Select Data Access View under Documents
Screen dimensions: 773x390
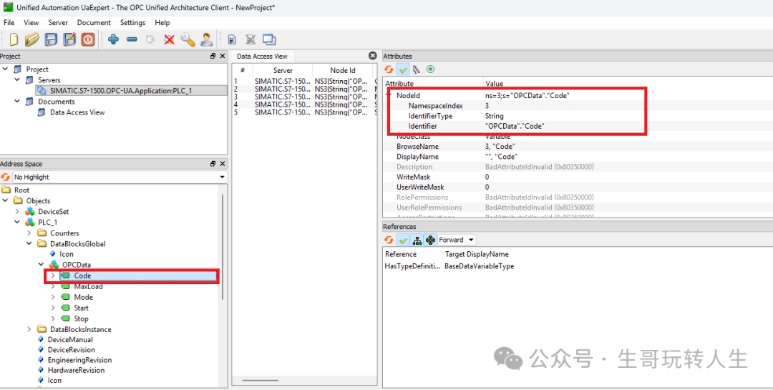pos(77,112)
